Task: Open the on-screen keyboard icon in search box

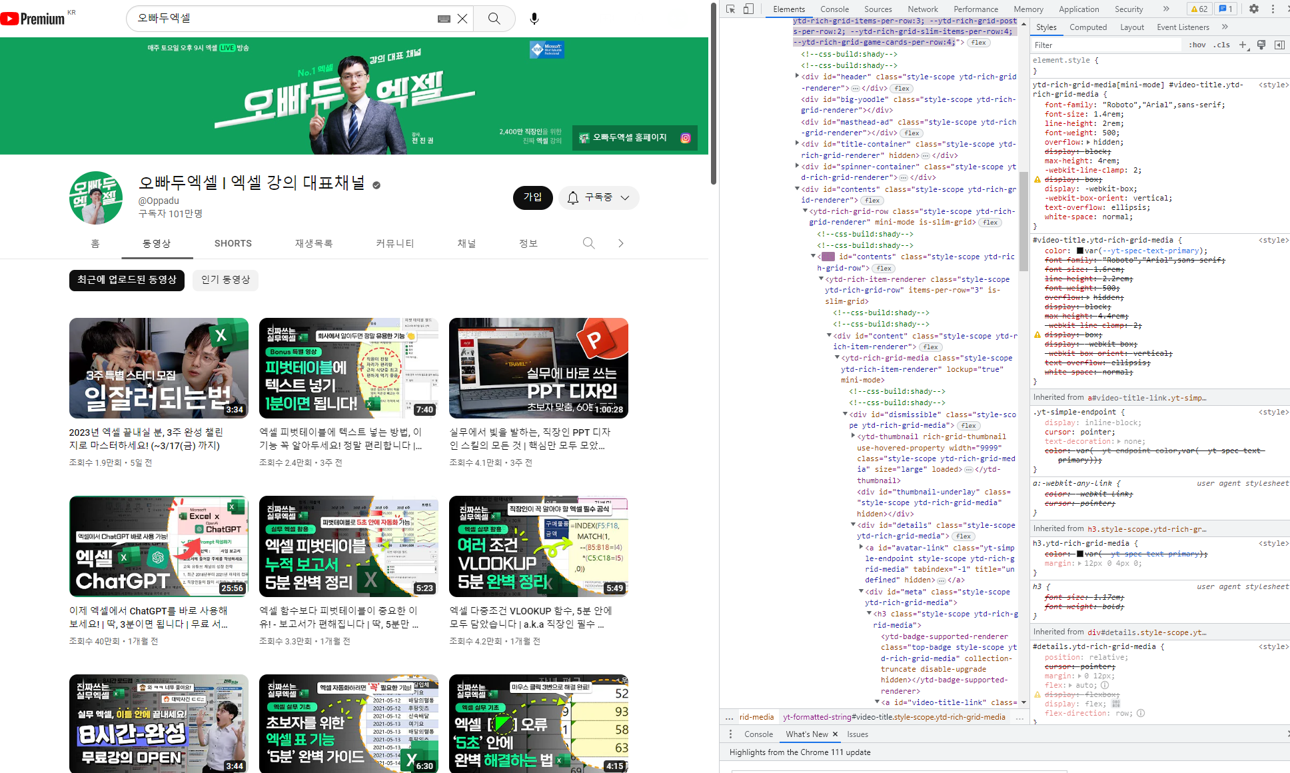Action: [444, 19]
